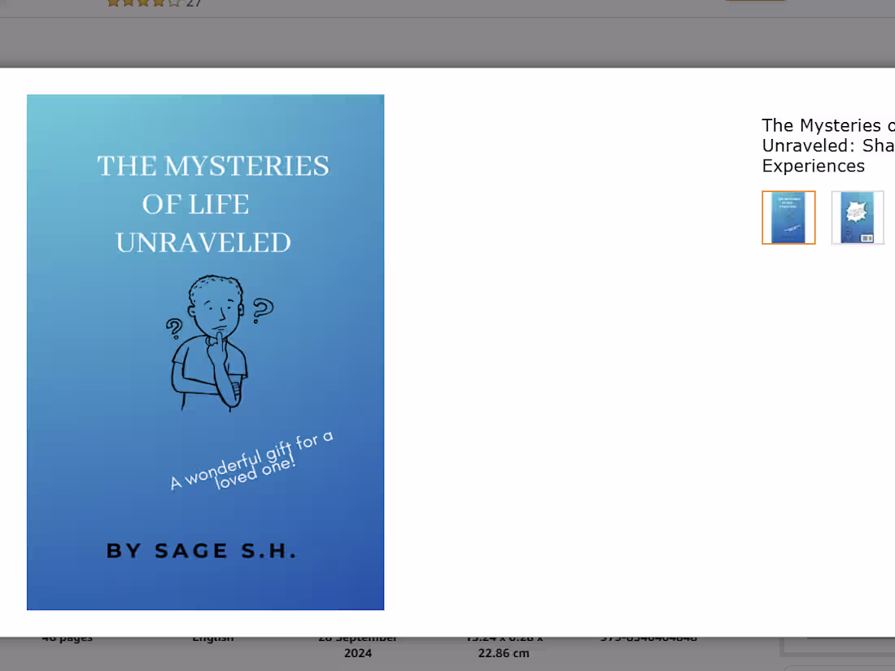Click the question mark doodle on the cover
The height and width of the screenshot is (671, 895).
(x=261, y=310)
